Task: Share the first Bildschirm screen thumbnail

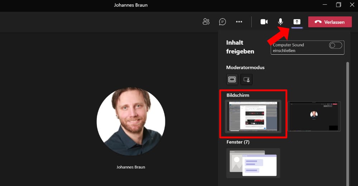Action: point(253,116)
